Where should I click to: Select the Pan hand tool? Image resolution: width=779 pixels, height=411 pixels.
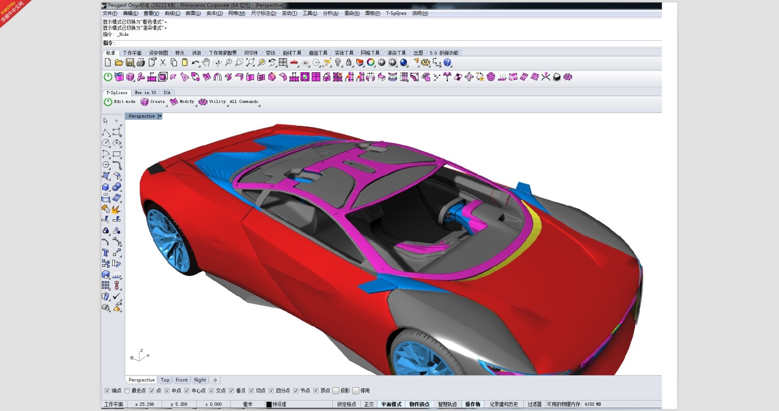(207, 63)
